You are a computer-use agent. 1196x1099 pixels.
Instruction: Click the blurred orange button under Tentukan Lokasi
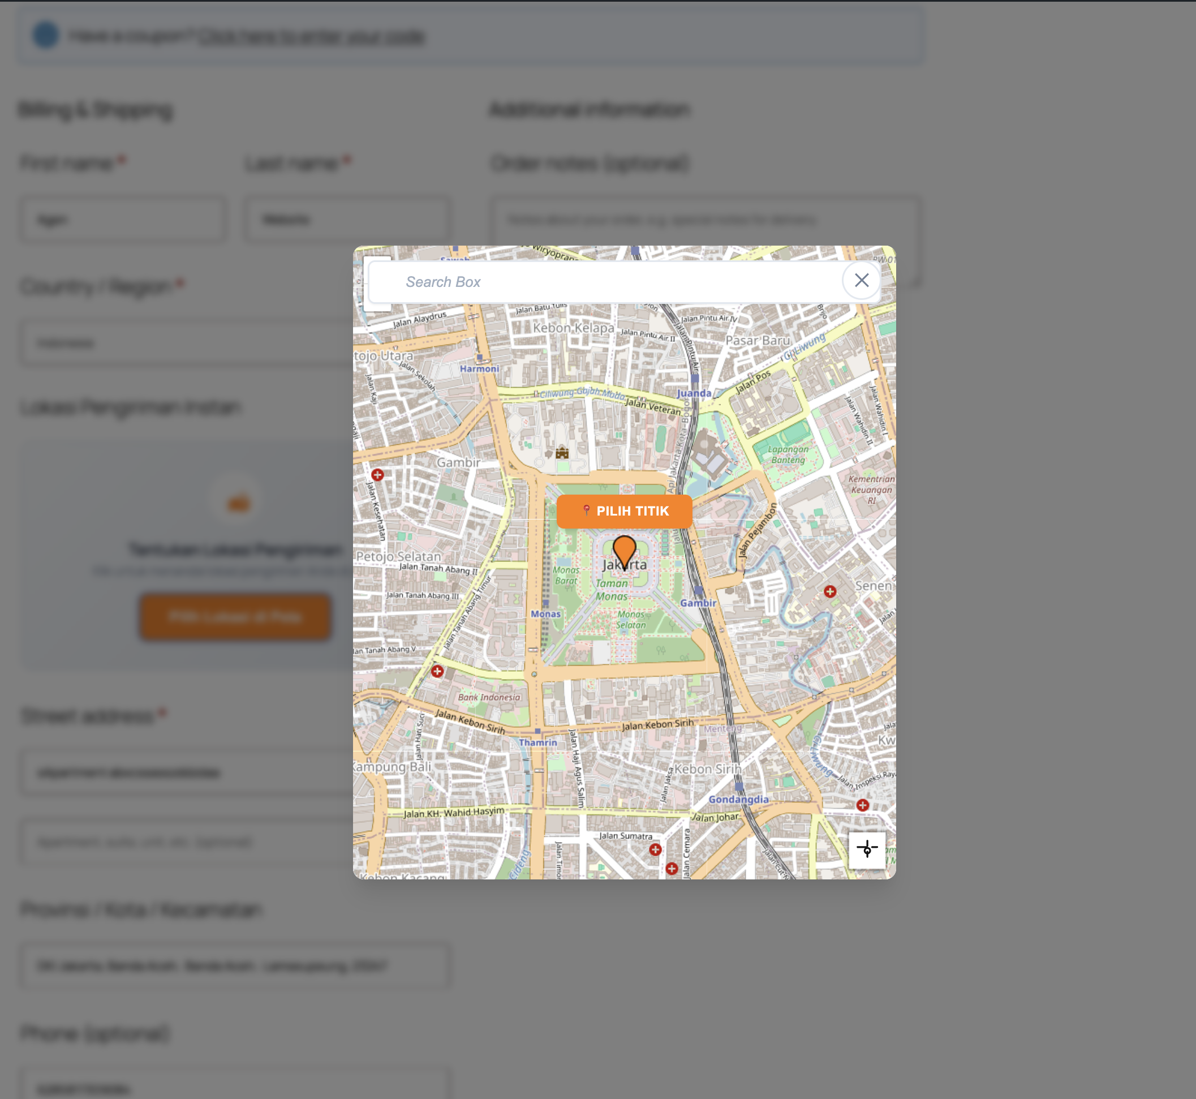[x=235, y=617]
